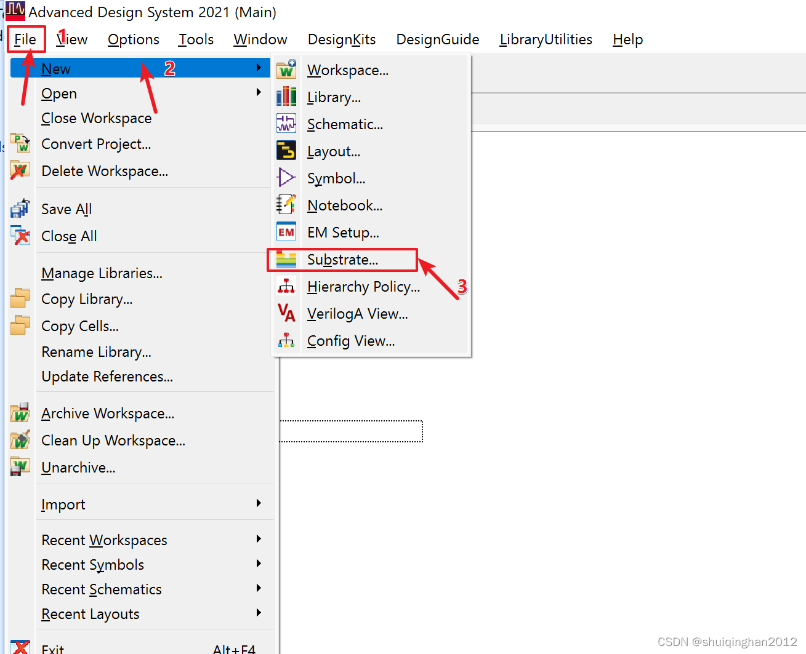The height and width of the screenshot is (654, 806).
Task: Click the Delete Workspace icon
Action: 20,170
